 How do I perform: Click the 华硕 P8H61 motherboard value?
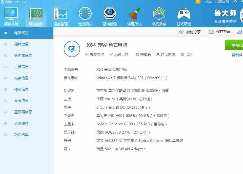coord(124,99)
